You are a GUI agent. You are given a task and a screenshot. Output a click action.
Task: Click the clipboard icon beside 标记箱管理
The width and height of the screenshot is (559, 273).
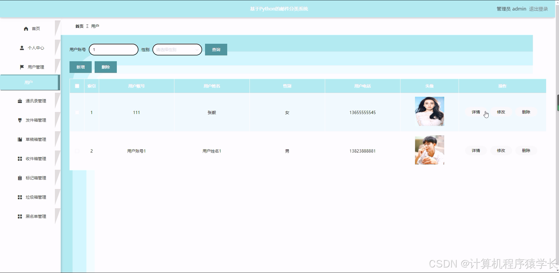point(20,178)
